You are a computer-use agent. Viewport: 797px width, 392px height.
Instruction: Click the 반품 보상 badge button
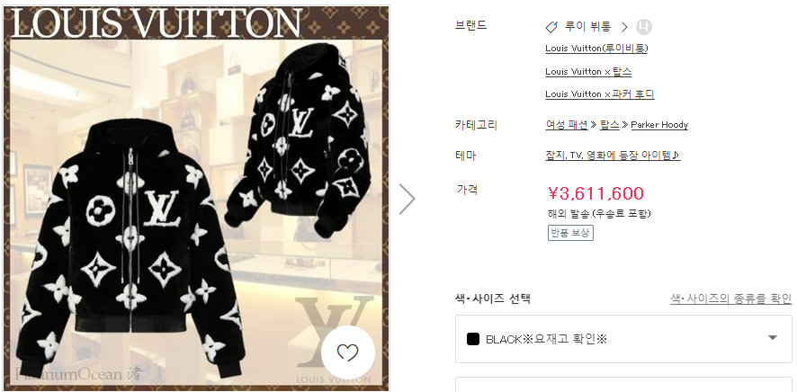tap(570, 233)
